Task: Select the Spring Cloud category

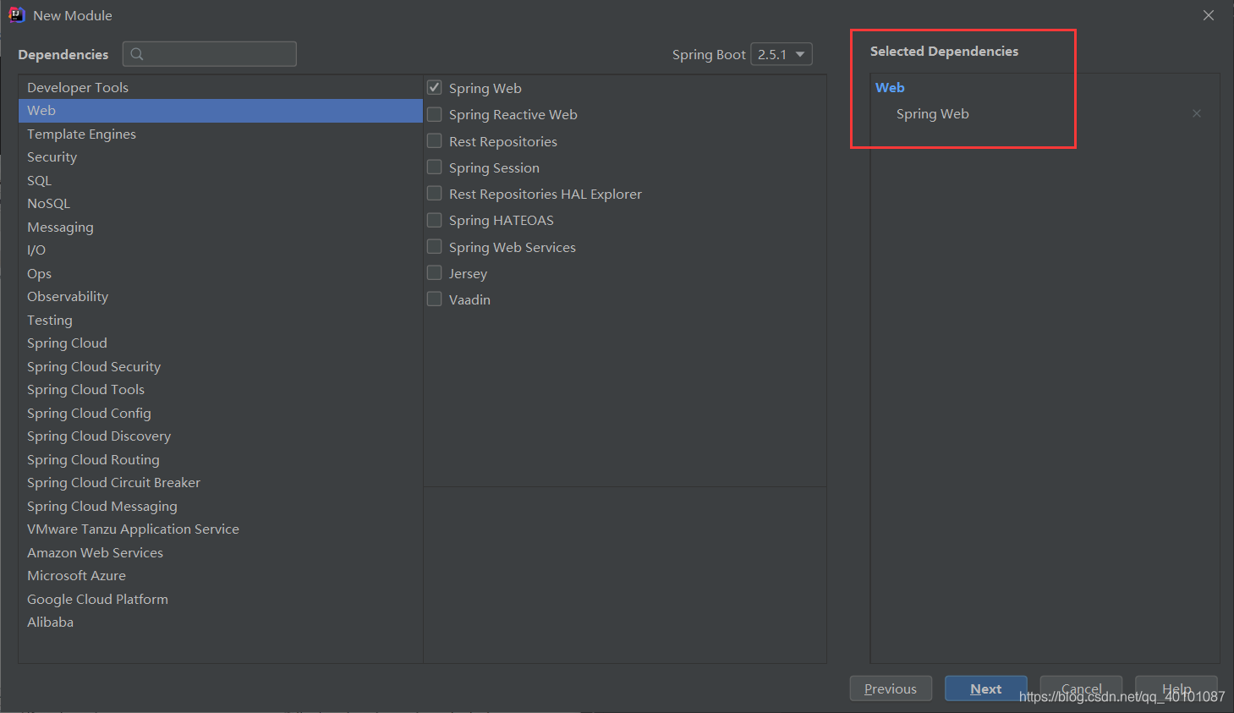Action: pos(221,343)
